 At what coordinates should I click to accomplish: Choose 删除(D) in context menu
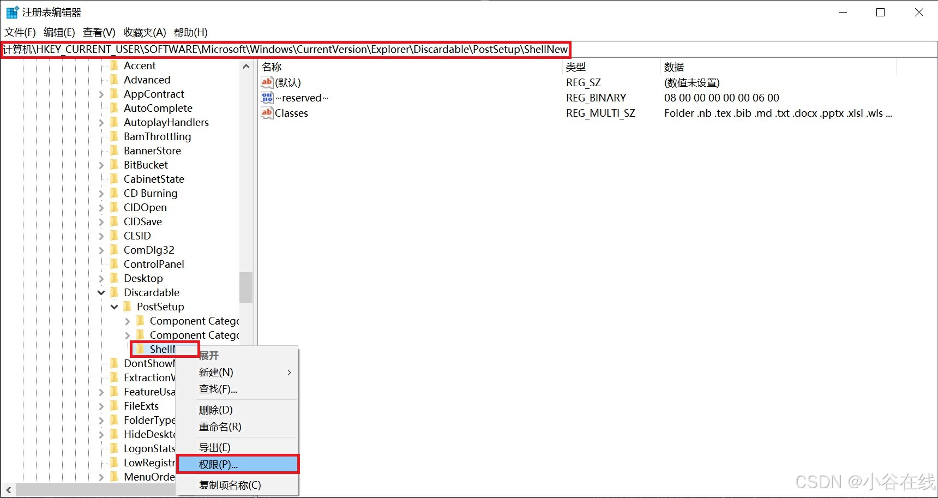click(238, 410)
